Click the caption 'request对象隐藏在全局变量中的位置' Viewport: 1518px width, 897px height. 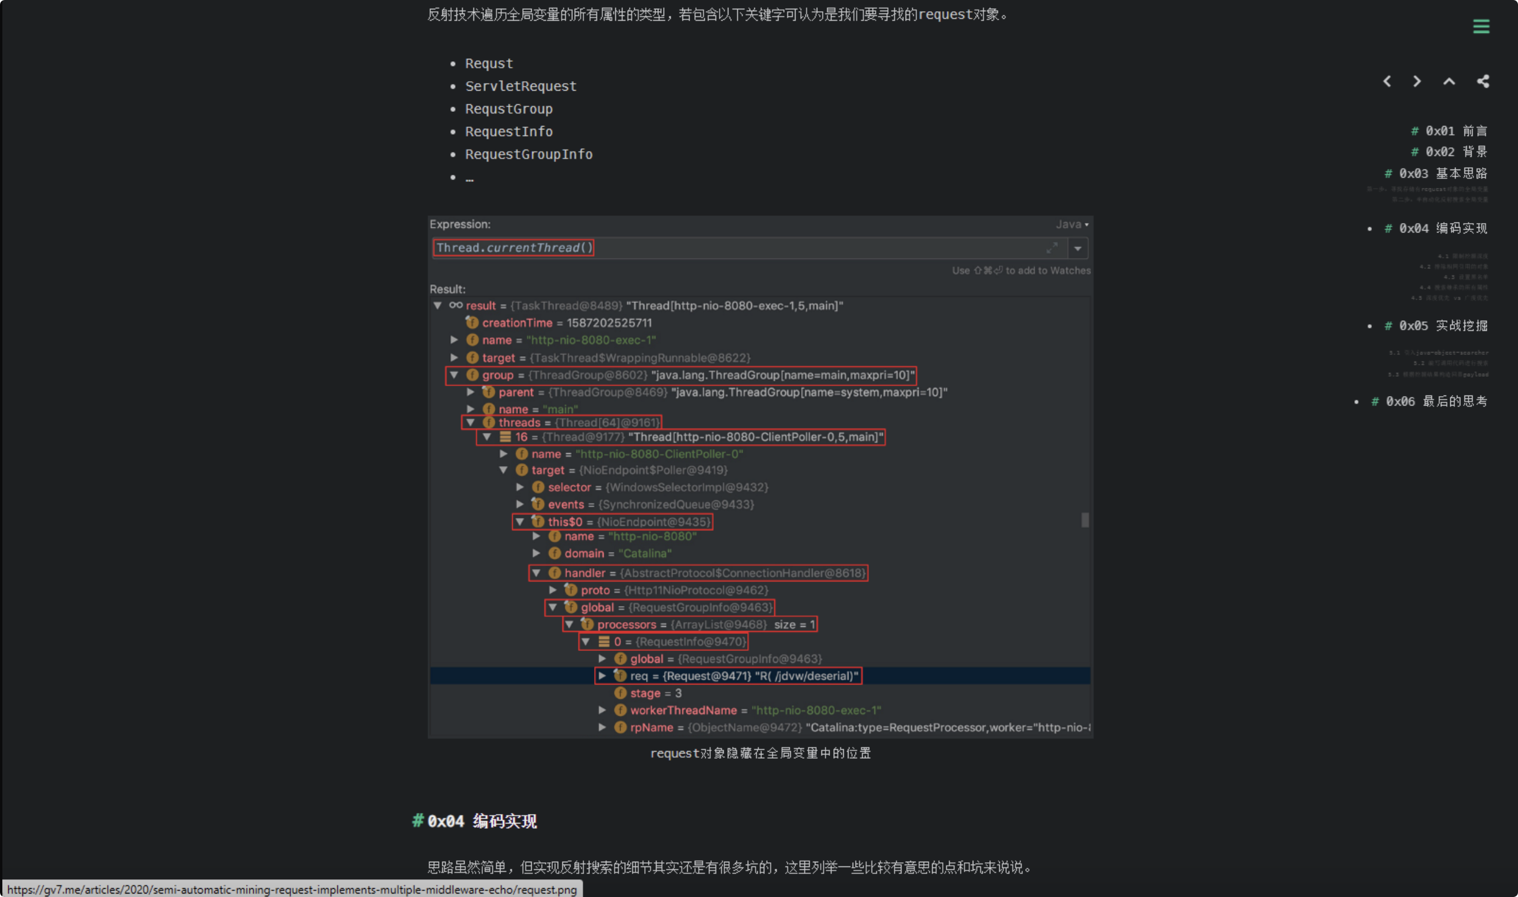[760, 753]
